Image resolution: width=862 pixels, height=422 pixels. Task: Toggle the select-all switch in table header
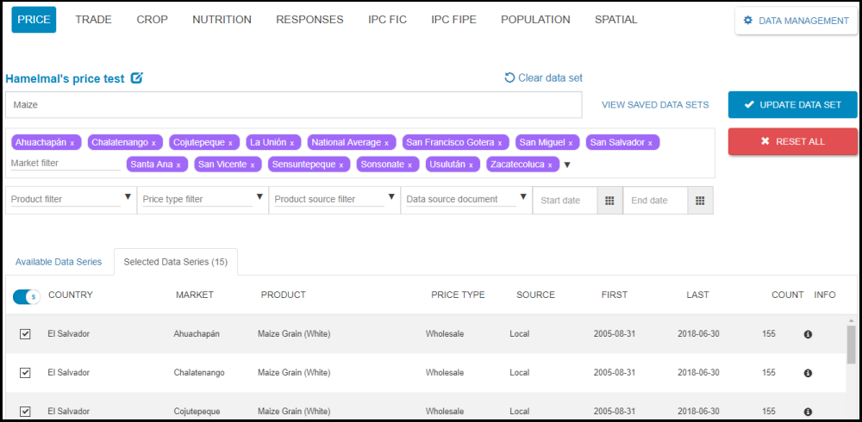[x=26, y=296]
